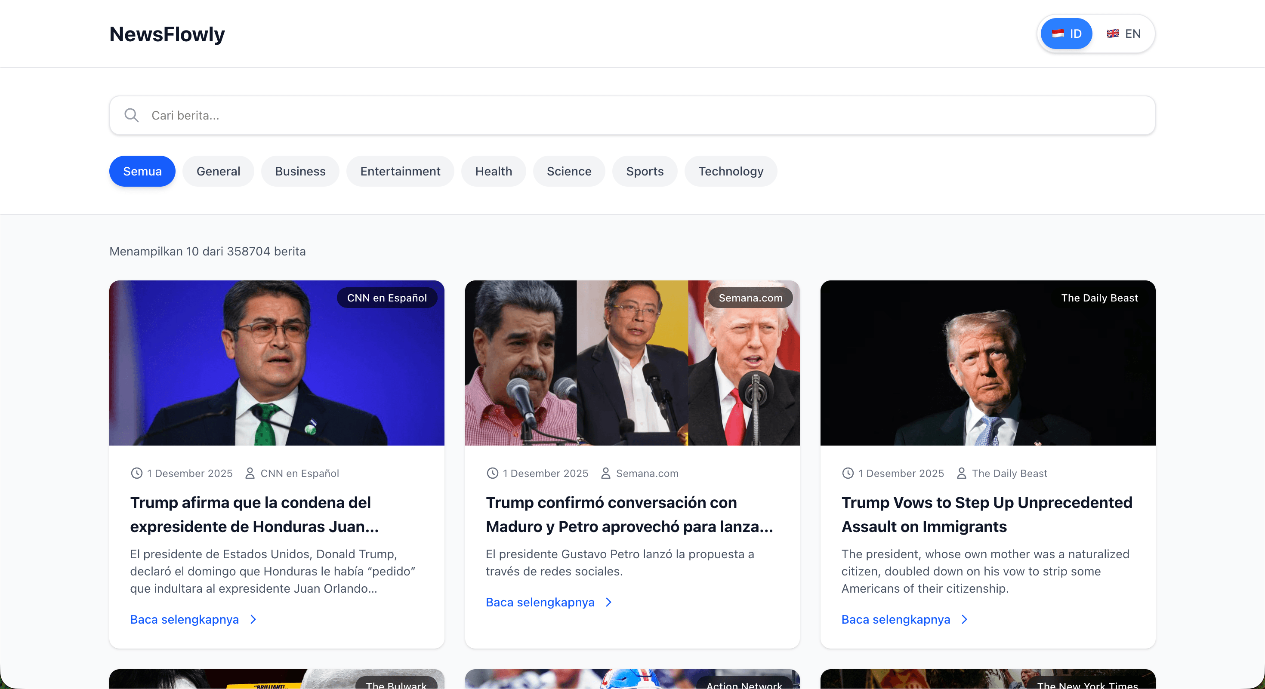
Task: Switch language to ID
Action: click(1066, 34)
